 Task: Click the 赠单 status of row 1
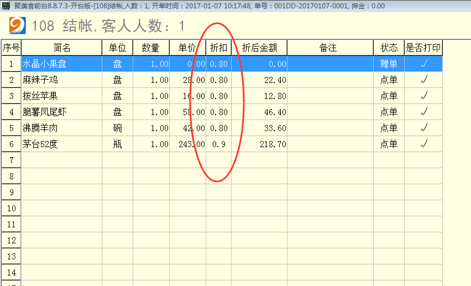coord(389,64)
